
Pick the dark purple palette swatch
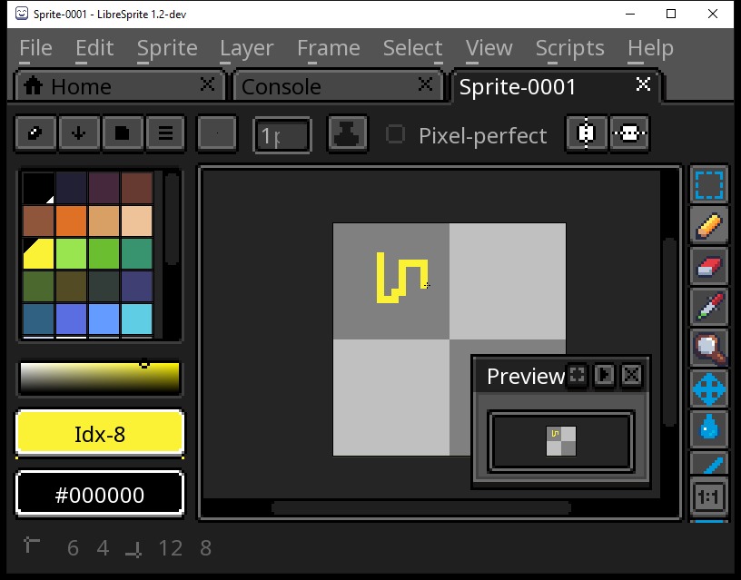tap(104, 188)
